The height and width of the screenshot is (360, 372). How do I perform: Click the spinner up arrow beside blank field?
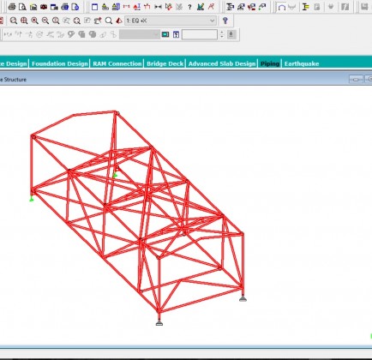point(222,33)
